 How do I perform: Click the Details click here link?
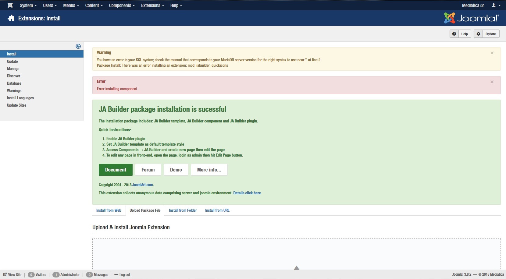coord(247,193)
